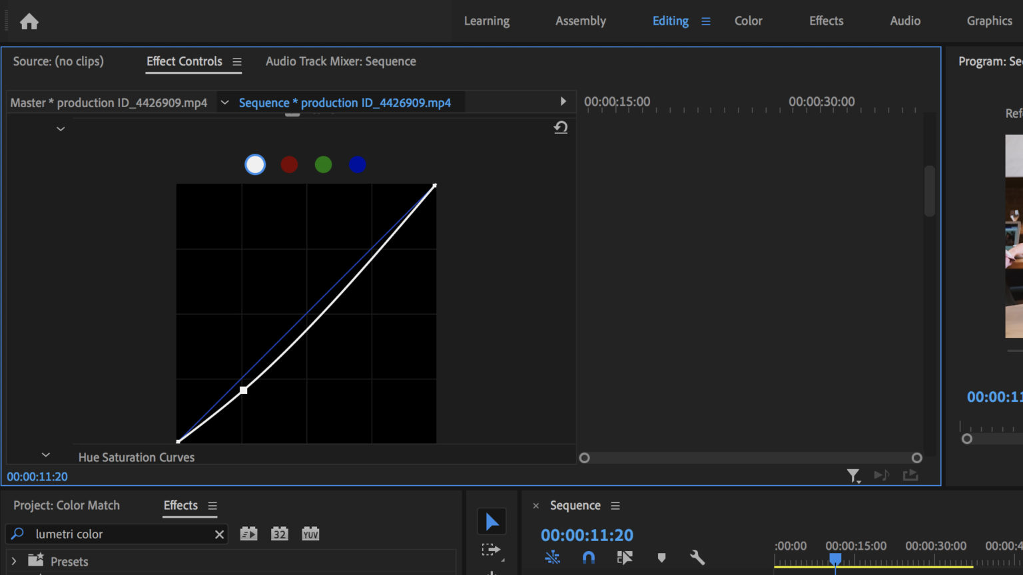The width and height of the screenshot is (1023, 575).
Task: Open the Effect Controls panel menu
Action: (x=237, y=61)
